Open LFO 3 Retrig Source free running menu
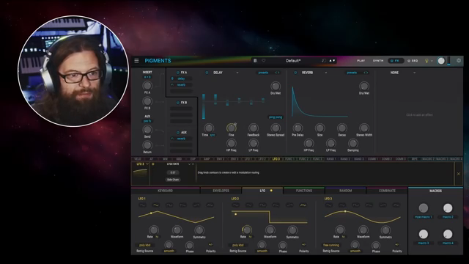 (x=331, y=245)
